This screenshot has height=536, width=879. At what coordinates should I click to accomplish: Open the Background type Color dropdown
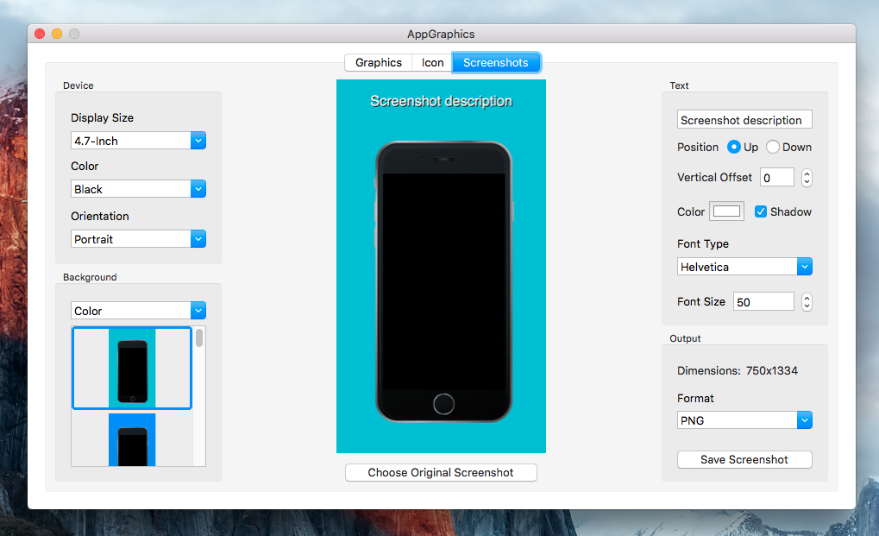point(138,311)
